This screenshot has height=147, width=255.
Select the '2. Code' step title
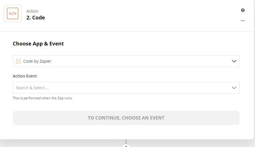tap(36, 17)
